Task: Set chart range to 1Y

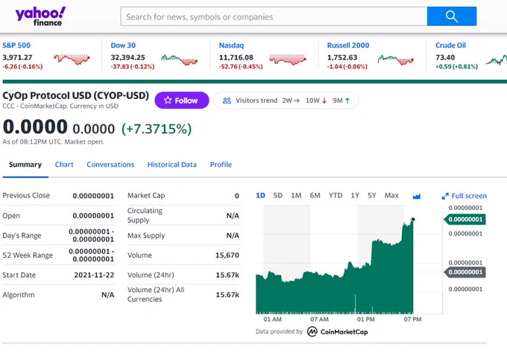Action: (x=355, y=195)
